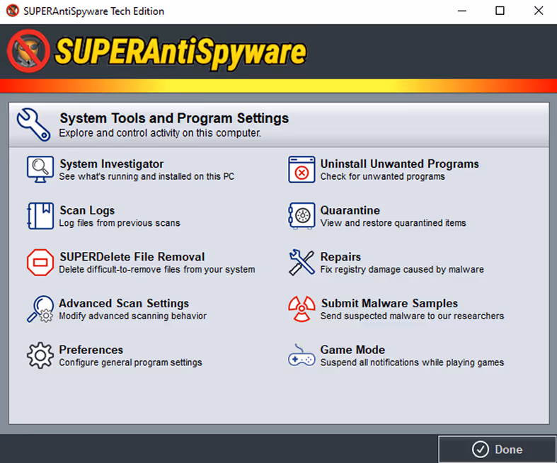
Task: Click "See what's running and installed on this PC"
Action: point(147,176)
